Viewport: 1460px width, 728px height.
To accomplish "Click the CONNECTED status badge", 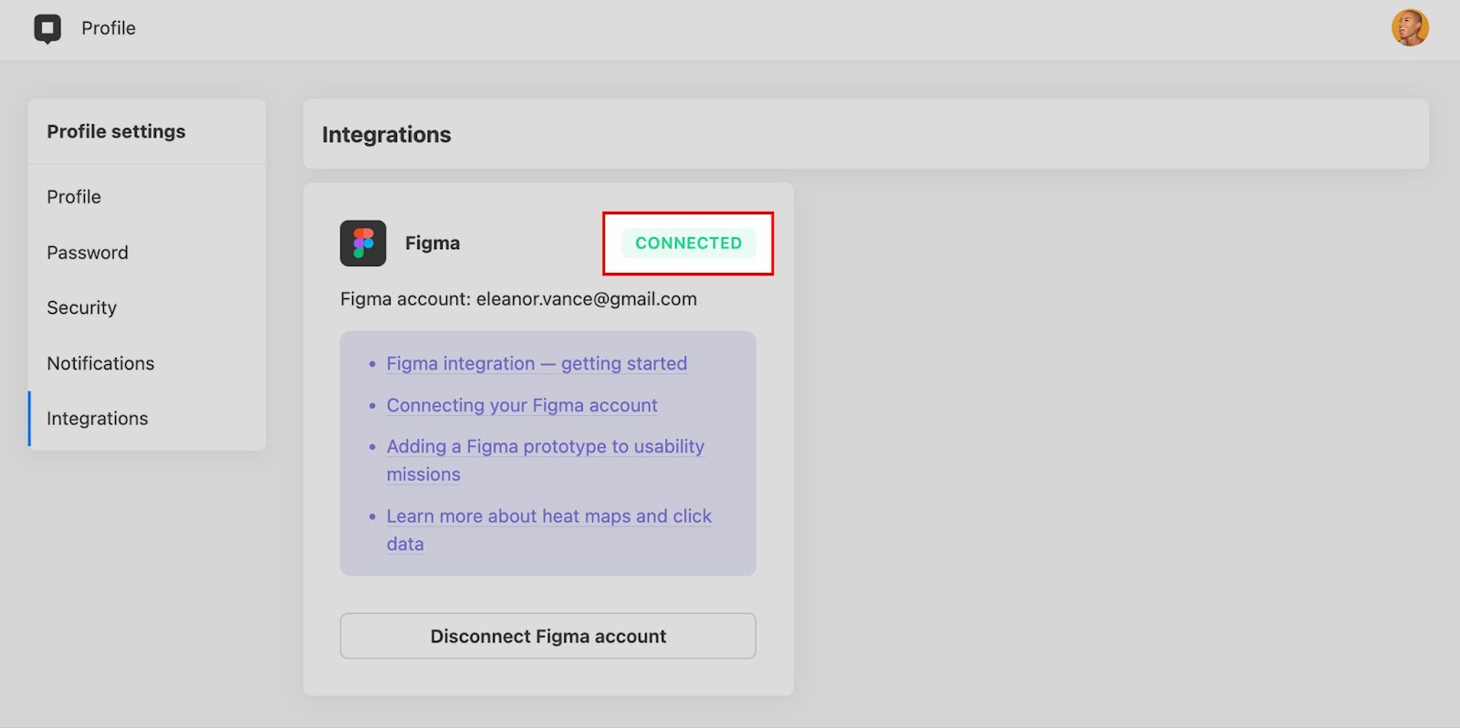I will point(689,243).
